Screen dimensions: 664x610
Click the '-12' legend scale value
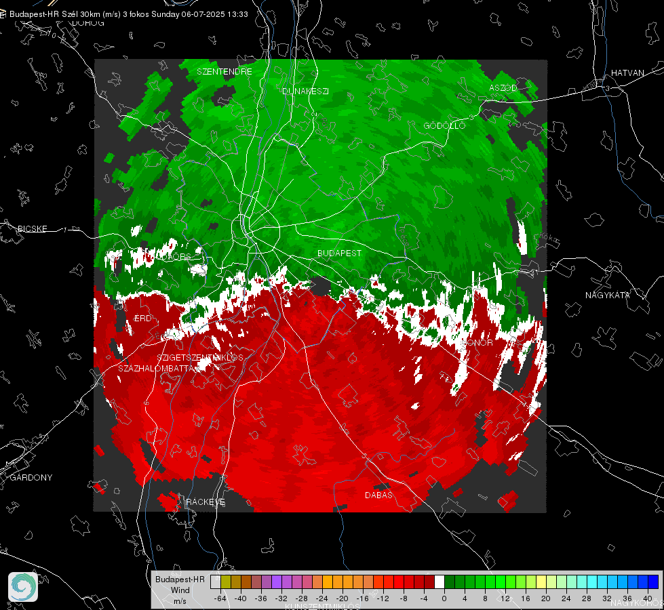(x=383, y=598)
